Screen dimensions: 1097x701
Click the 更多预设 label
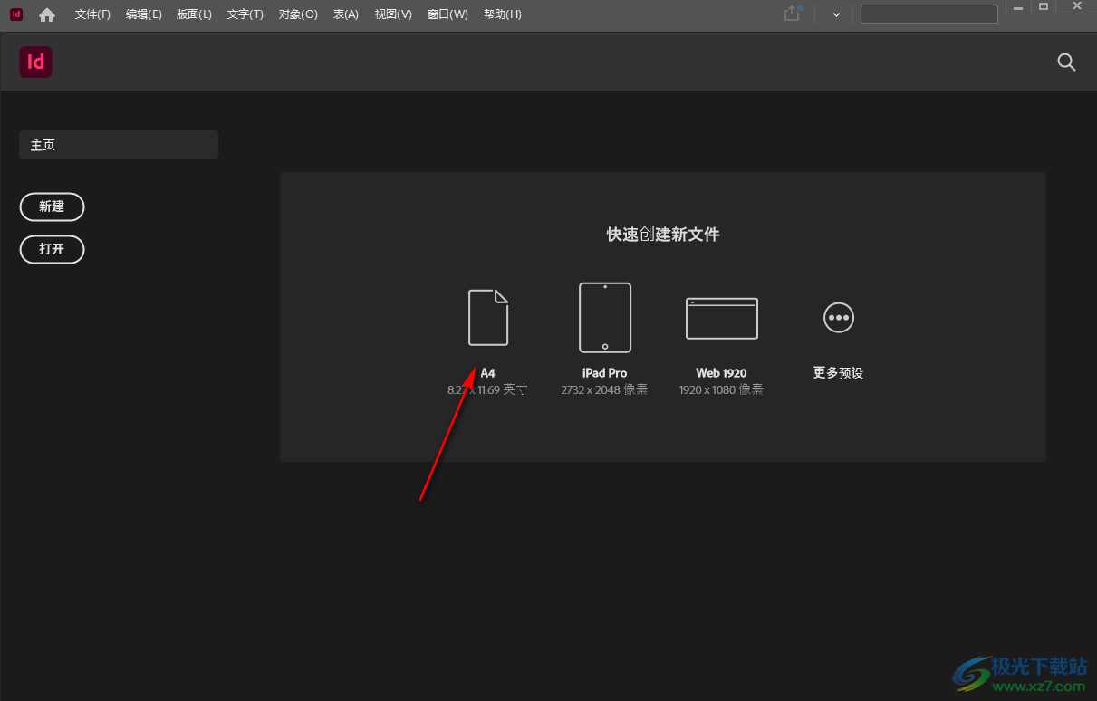pyautogui.click(x=839, y=373)
